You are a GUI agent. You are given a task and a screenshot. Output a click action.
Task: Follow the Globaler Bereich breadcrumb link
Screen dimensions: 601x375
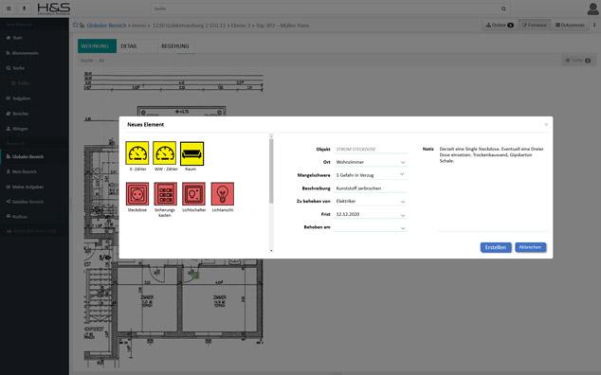click(106, 26)
